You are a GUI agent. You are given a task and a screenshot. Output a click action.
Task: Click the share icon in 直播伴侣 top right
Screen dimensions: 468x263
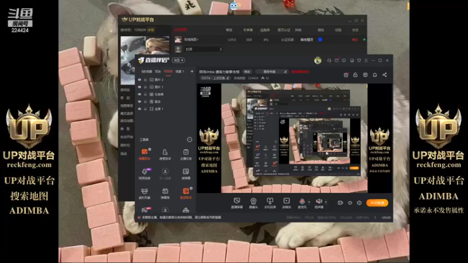(384, 75)
